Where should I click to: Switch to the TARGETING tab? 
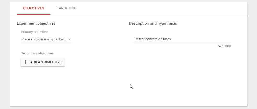tap(67, 8)
